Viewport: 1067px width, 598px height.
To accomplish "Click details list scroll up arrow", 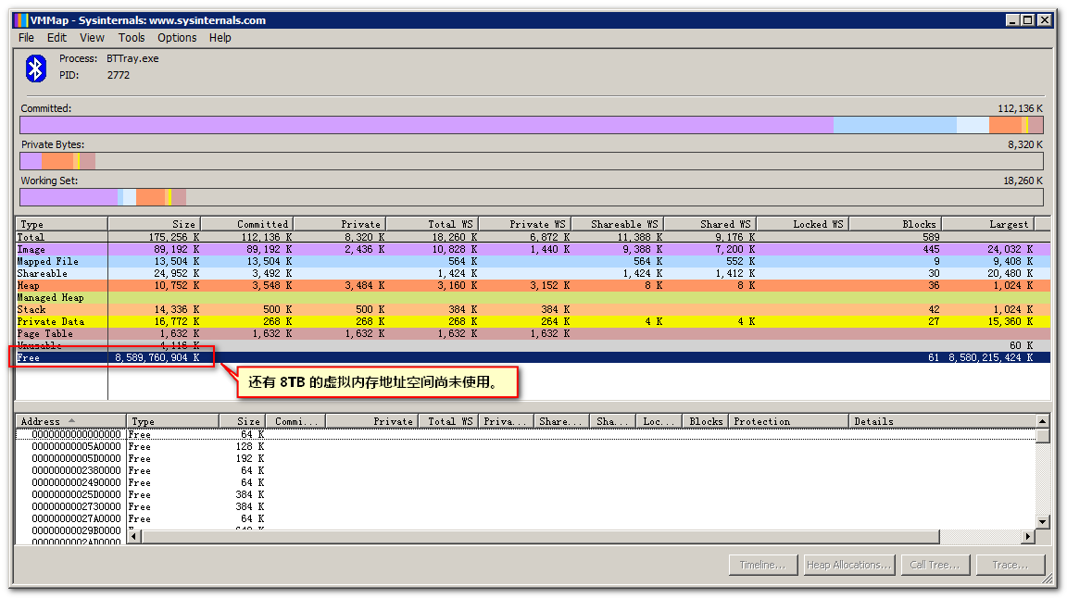I will [1042, 422].
